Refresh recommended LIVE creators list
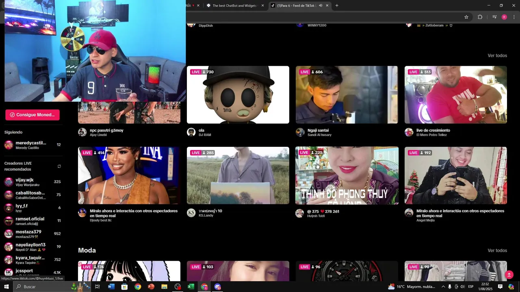 pyautogui.click(x=59, y=166)
